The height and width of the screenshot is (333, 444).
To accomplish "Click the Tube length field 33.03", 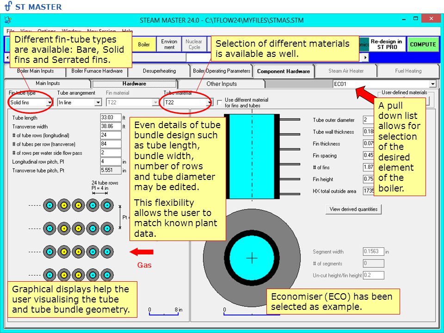I will pyautogui.click(x=111, y=117).
